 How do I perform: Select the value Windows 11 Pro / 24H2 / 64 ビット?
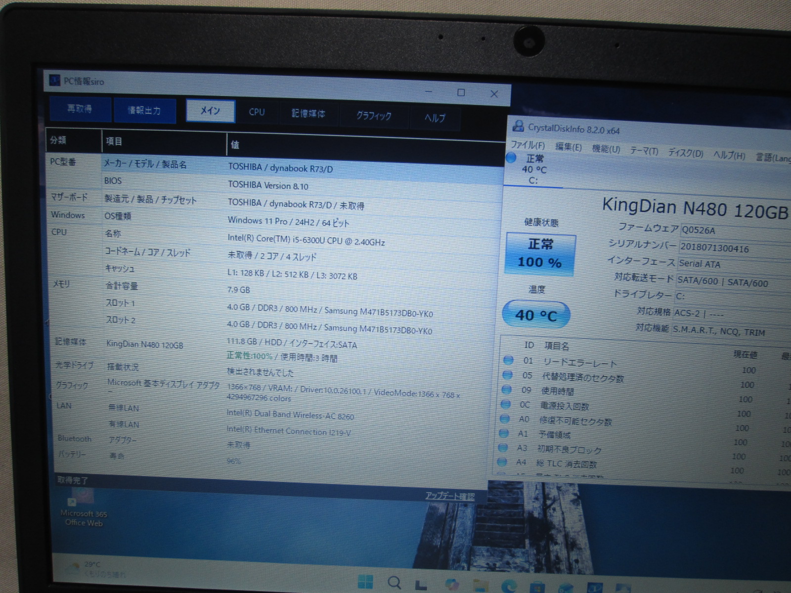coord(288,221)
